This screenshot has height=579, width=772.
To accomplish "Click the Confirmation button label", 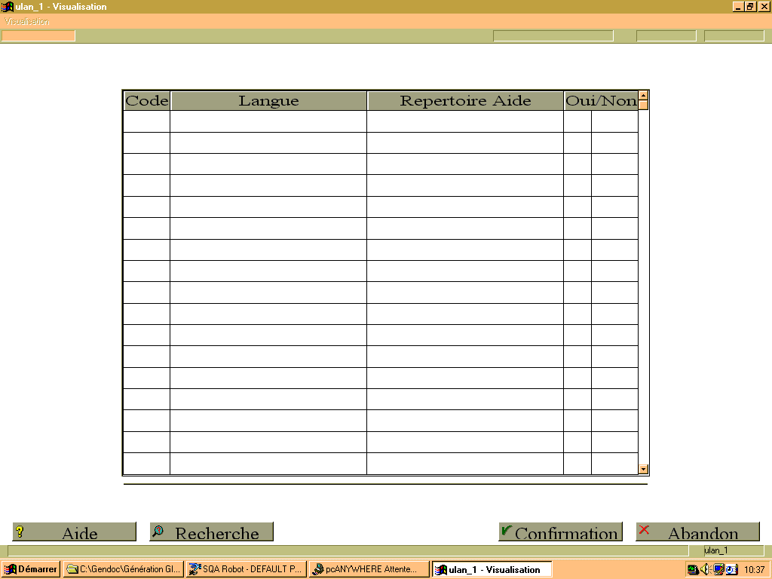I will [x=566, y=533].
